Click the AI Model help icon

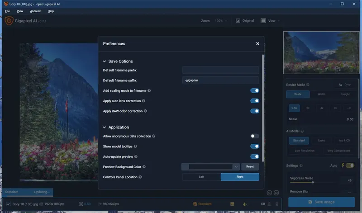pyautogui.click(x=302, y=131)
